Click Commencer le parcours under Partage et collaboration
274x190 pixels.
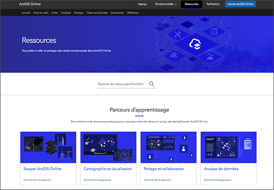[x=158, y=180]
